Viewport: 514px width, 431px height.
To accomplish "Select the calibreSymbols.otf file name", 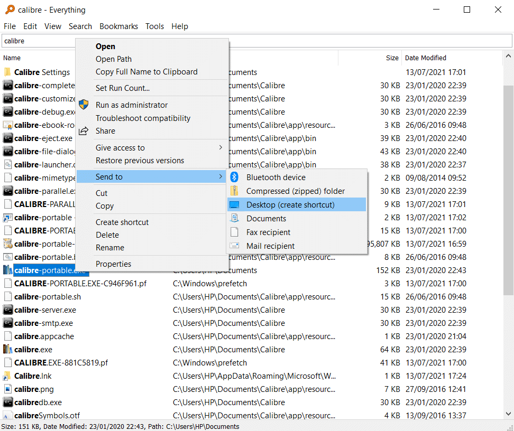I will 47,415.
